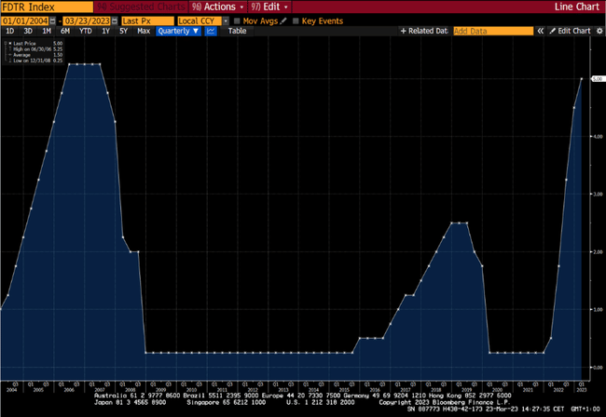Select the Max time range
Viewport: 606px width, 417px height.
[x=143, y=31]
